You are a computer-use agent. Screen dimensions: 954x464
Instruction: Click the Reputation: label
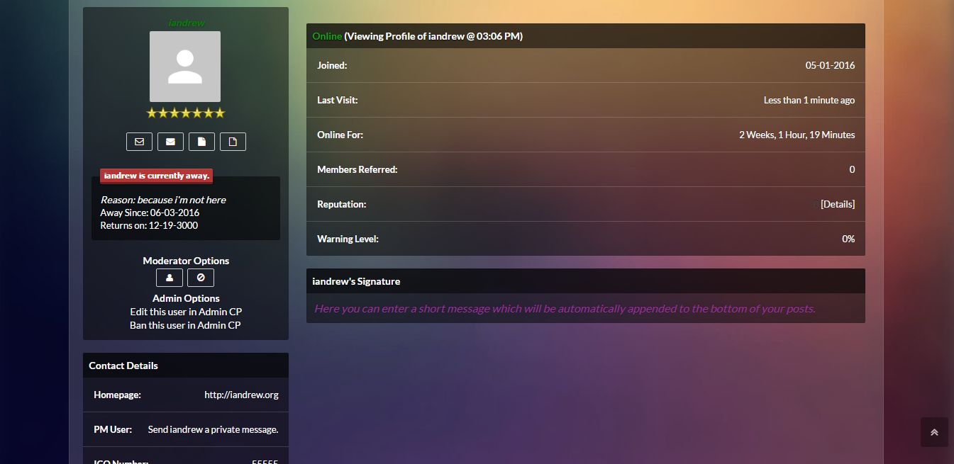(342, 204)
